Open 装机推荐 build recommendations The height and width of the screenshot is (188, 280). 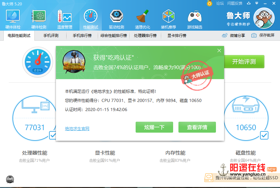(168, 19)
